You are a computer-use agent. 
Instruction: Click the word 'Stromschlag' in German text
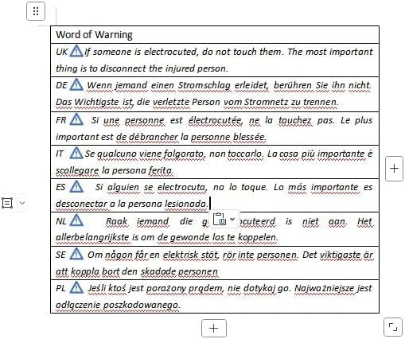tap(204, 86)
